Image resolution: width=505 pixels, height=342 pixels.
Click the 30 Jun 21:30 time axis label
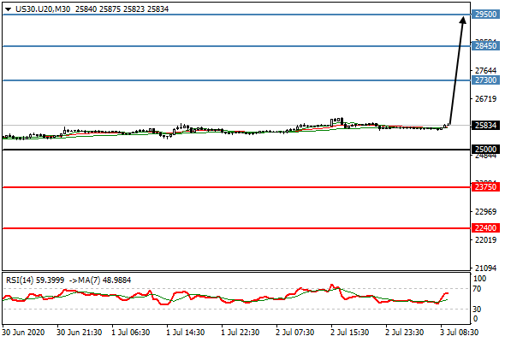click(x=80, y=332)
